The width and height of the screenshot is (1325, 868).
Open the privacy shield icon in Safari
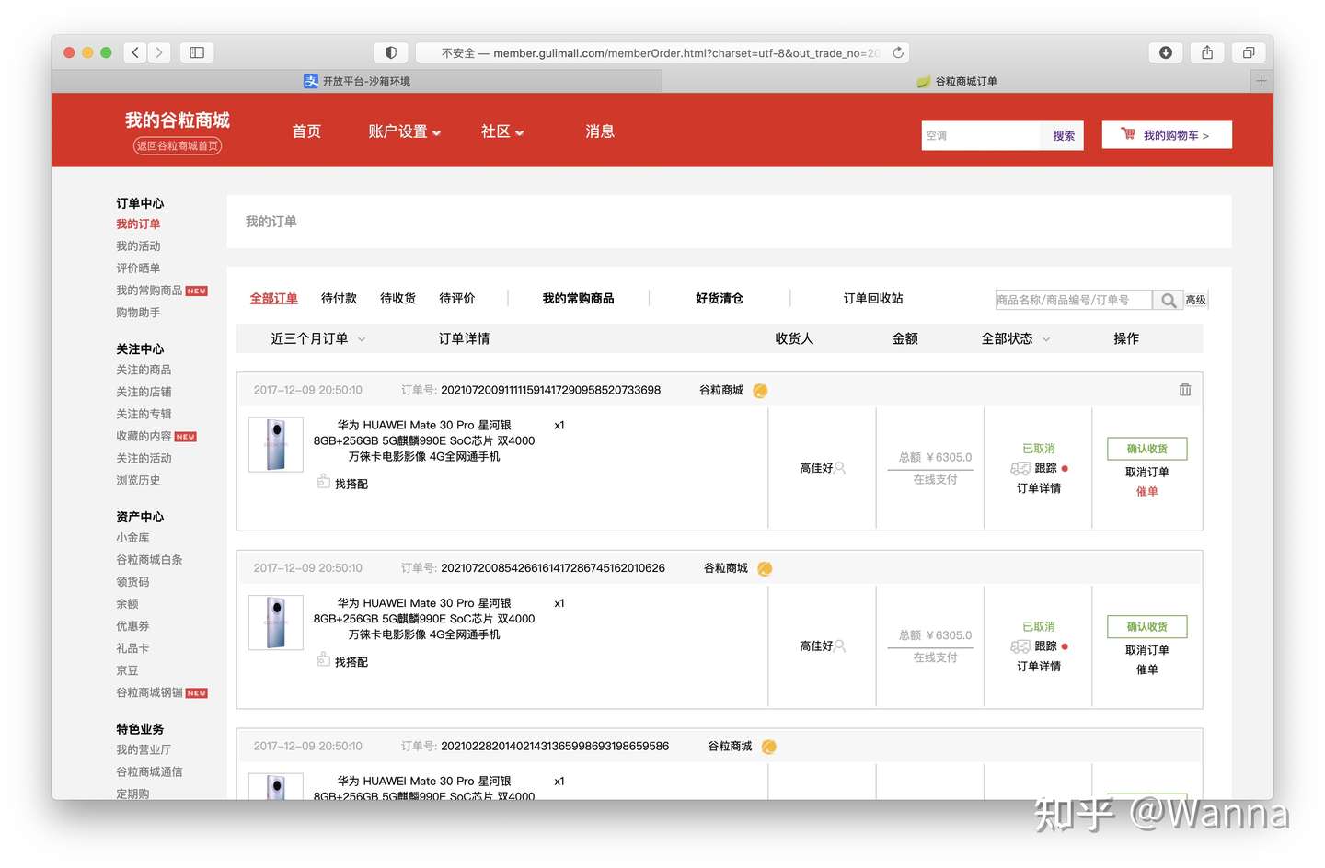tap(391, 52)
